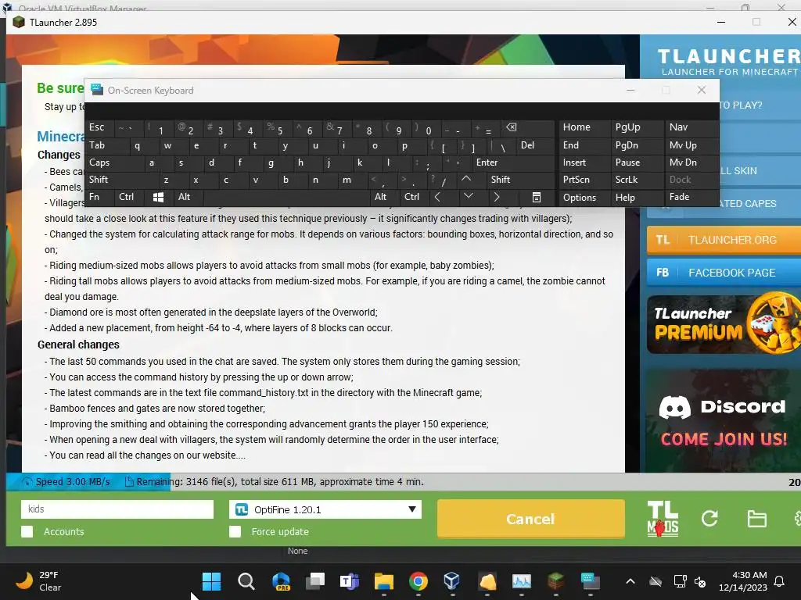The width and height of the screenshot is (801, 600).
Task: Click the network icon in system tray
Action: tap(680, 581)
